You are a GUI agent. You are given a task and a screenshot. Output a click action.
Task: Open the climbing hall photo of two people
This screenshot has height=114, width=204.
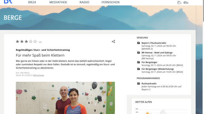click(65, 98)
